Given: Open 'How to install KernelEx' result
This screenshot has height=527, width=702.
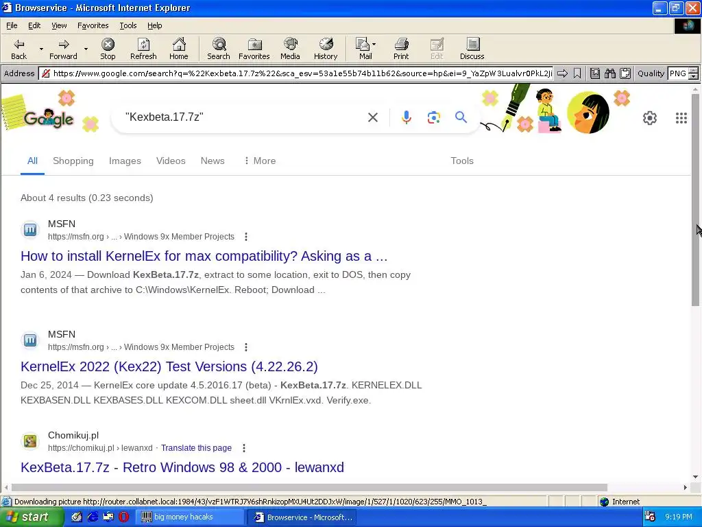Looking at the screenshot, I should click(204, 256).
